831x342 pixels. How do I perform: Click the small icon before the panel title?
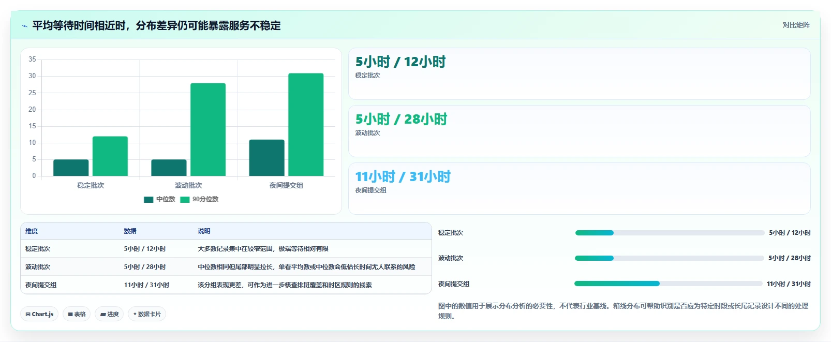pos(24,26)
